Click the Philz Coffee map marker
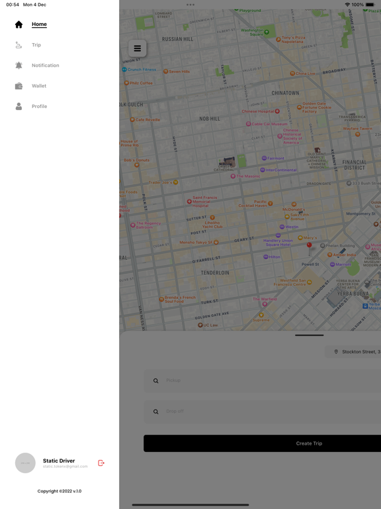The image size is (381, 509). (127, 83)
